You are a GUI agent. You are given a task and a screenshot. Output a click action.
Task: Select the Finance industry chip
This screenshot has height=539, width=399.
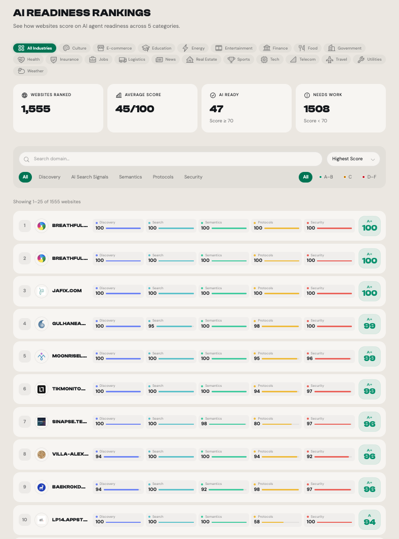coord(275,48)
